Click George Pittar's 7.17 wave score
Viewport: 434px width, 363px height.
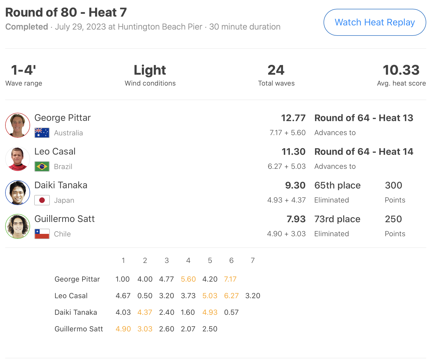pyautogui.click(x=230, y=279)
